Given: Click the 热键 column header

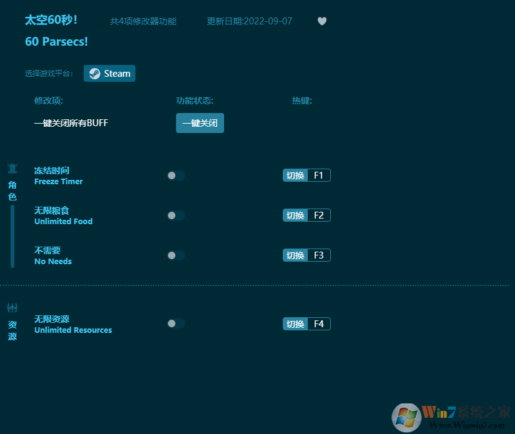Looking at the screenshot, I should (302, 101).
